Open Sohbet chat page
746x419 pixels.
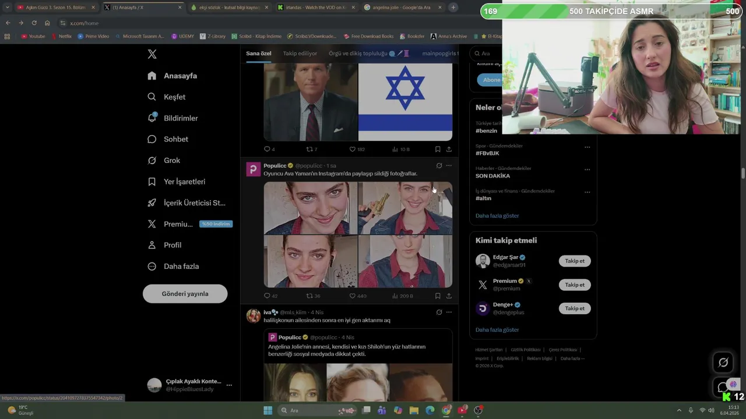coord(168,139)
